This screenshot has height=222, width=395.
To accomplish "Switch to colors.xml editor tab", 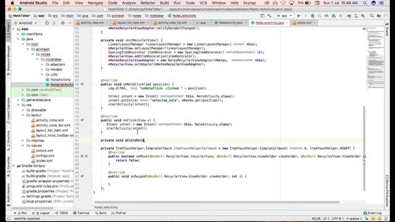I will 304,23.
